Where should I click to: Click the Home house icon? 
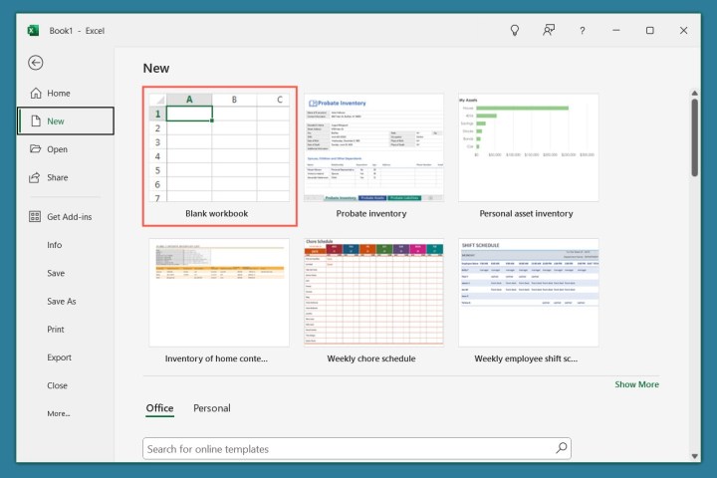[36, 94]
